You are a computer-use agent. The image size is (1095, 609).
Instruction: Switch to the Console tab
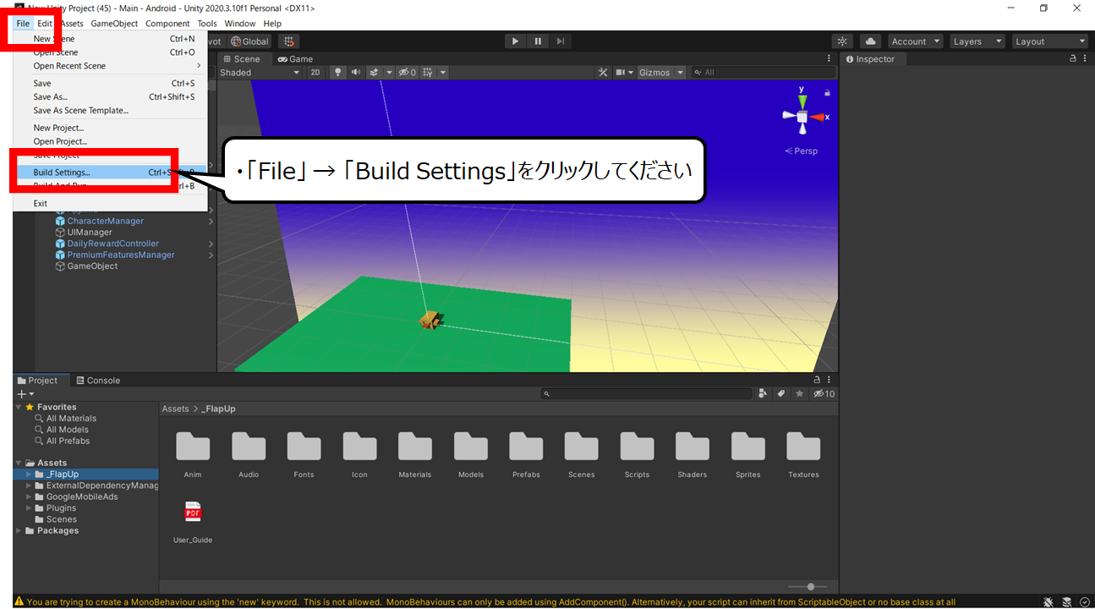pos(98,381)
